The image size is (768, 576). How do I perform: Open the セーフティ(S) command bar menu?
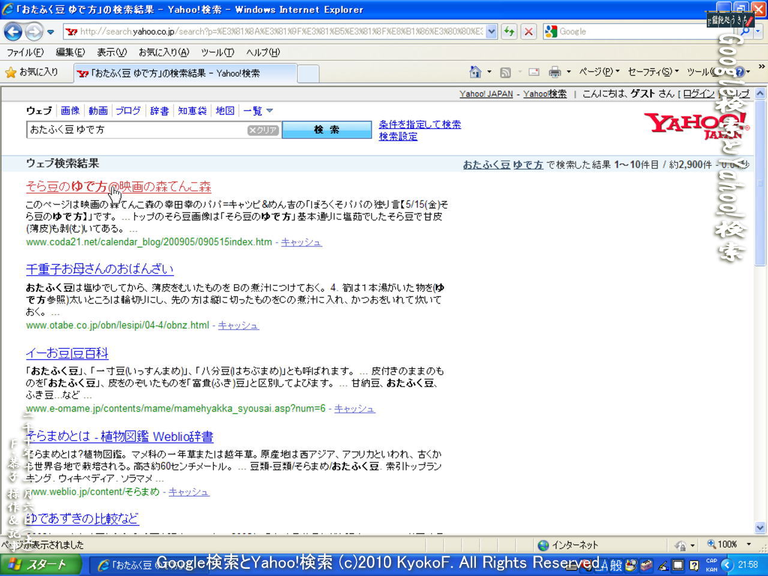pos(653,72)
